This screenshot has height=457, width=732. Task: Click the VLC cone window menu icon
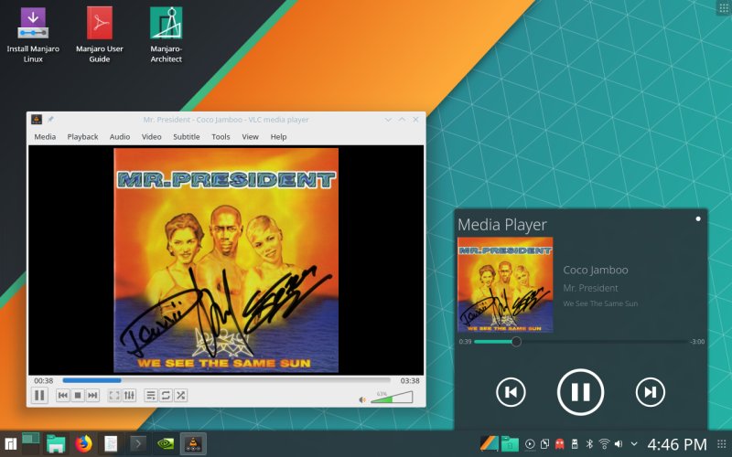click(37, 120)
